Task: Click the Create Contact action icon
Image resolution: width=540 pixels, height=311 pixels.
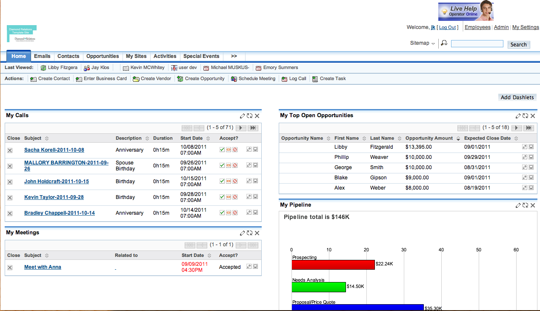Action: point(34,79)
